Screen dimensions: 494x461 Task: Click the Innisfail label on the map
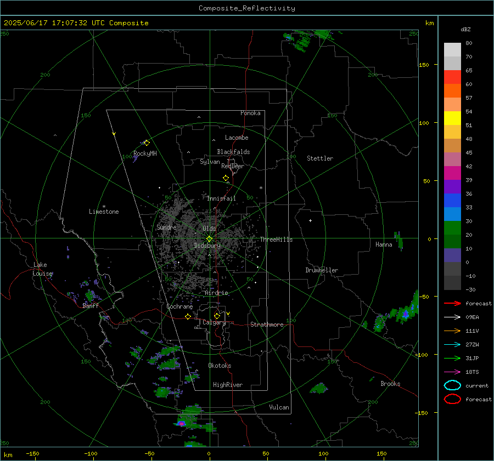[221, 198]
